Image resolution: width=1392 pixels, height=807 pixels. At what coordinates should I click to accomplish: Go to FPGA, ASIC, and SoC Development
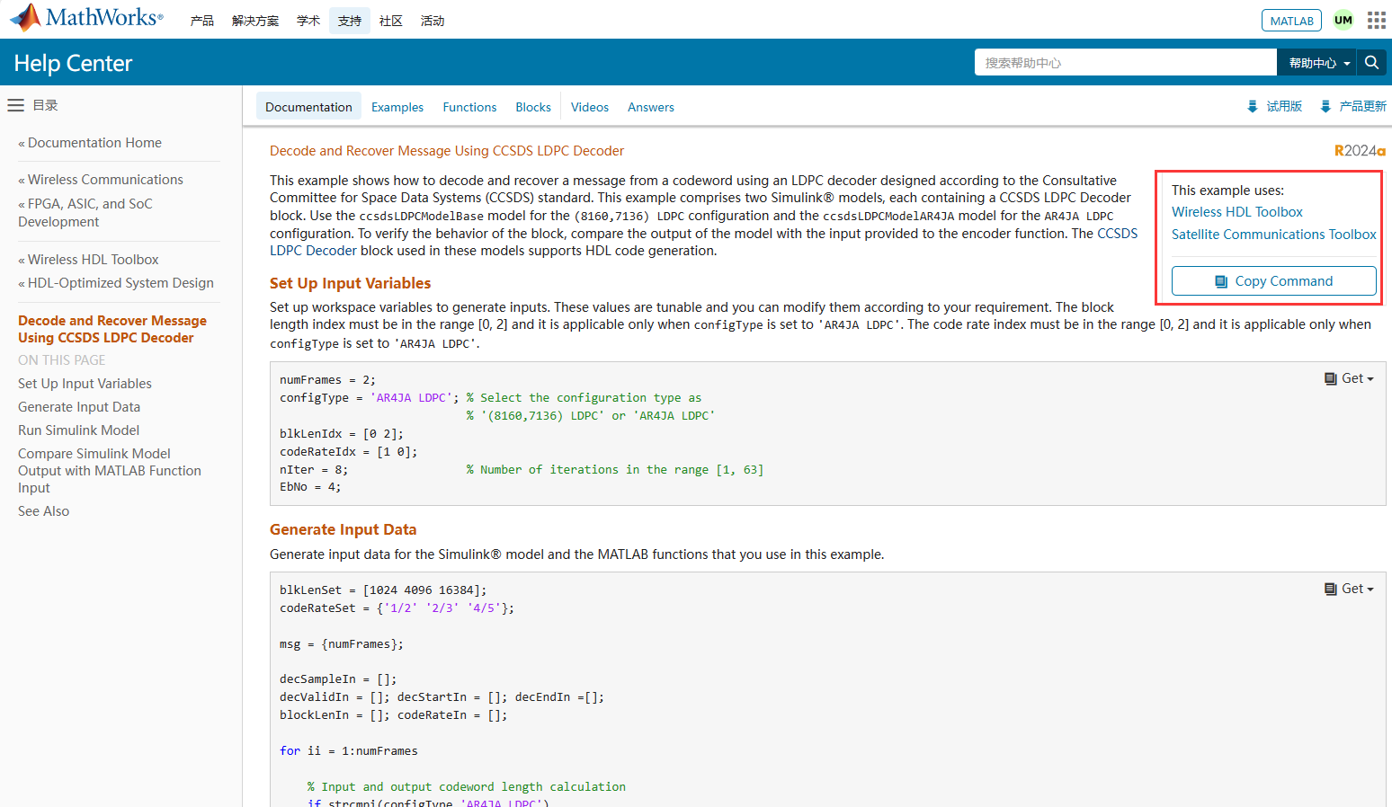pyautogui.click(x=85, y=213)
